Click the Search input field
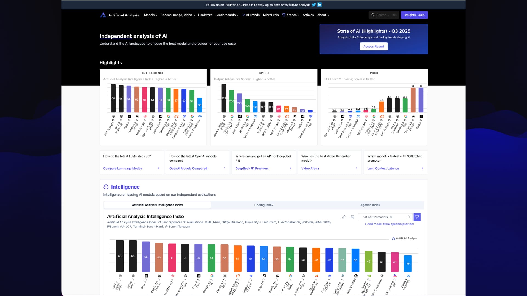Screen dimensions: 527x296 383,15
